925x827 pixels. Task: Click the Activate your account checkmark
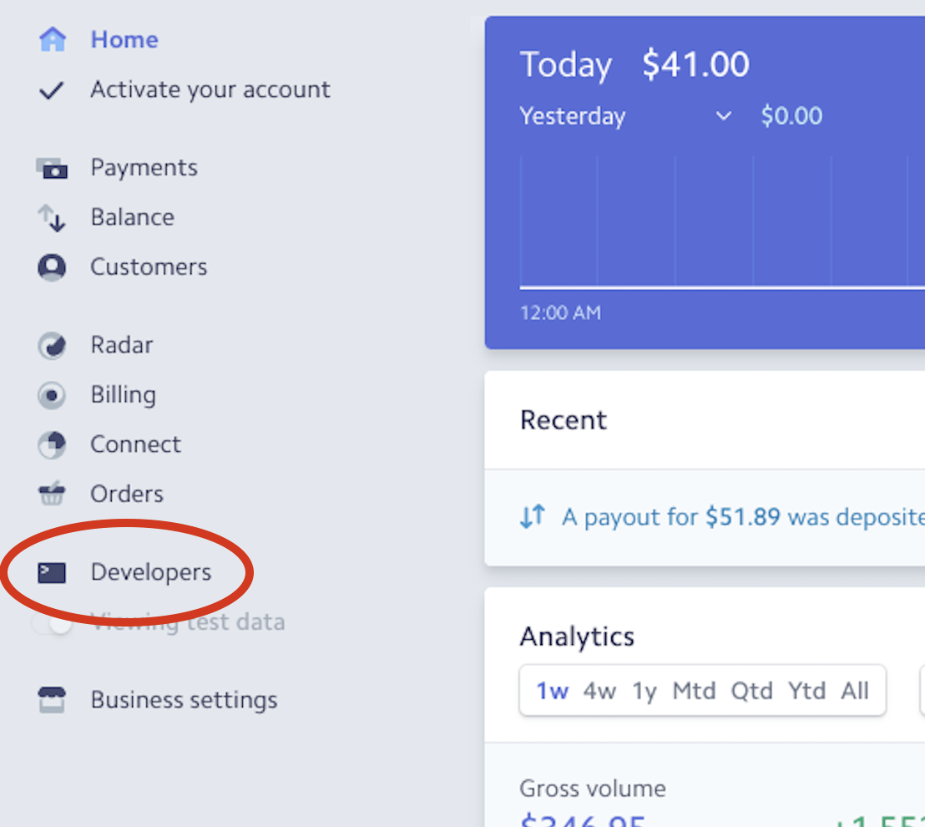pos(52,88)
